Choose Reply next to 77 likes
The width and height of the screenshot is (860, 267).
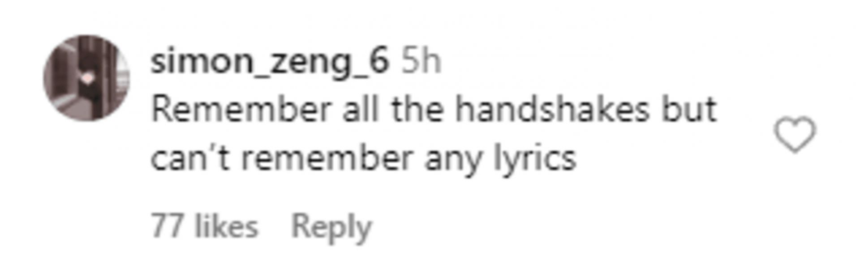click(331, 226)
